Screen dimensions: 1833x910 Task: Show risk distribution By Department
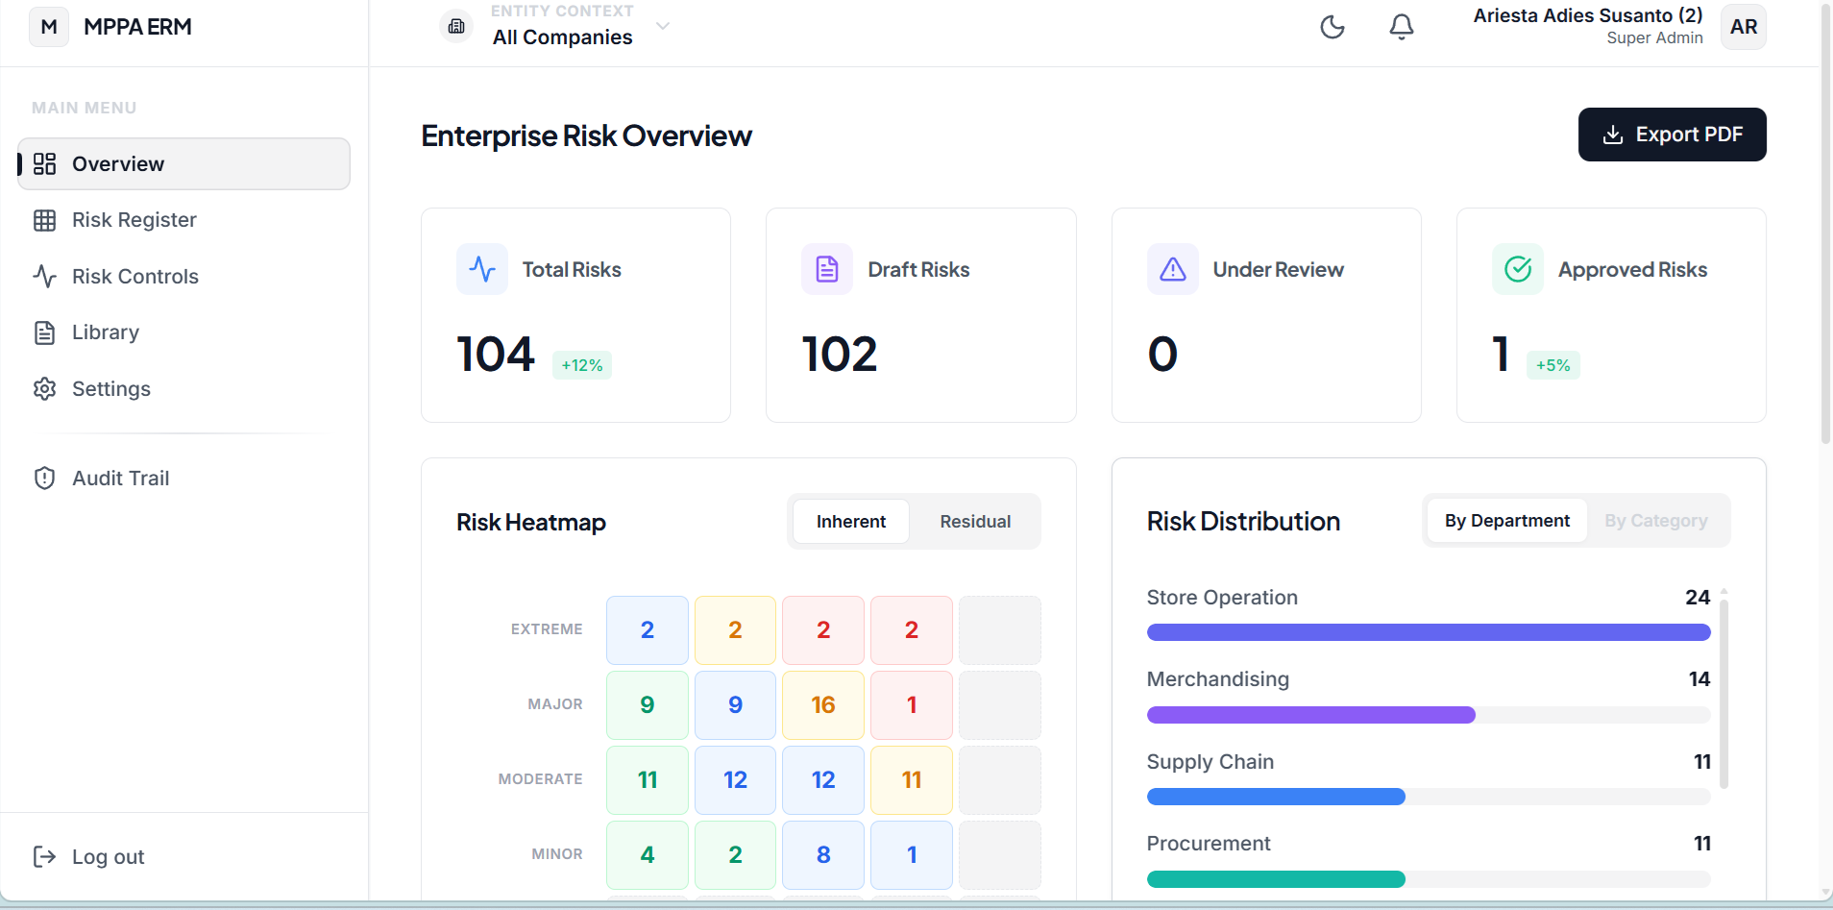pos(1507,521)
